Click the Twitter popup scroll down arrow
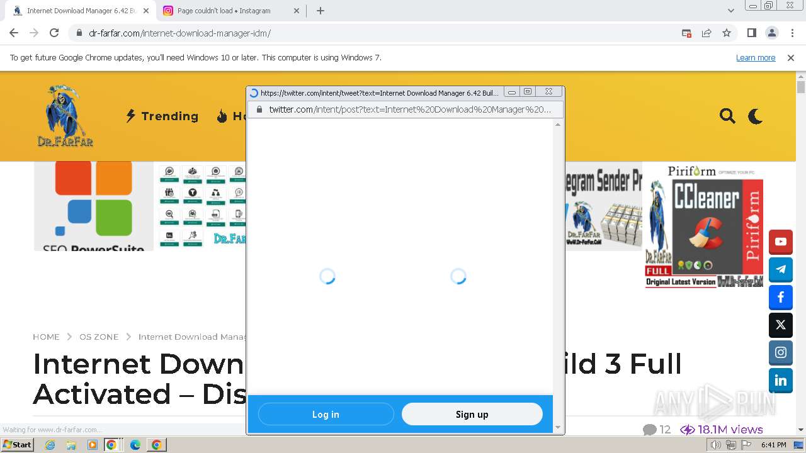 557,428
